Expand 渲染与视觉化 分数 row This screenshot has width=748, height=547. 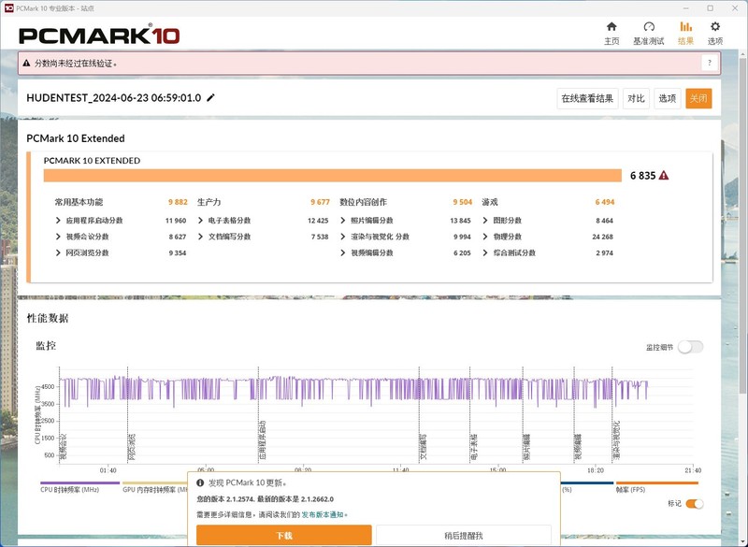[342, 237]
